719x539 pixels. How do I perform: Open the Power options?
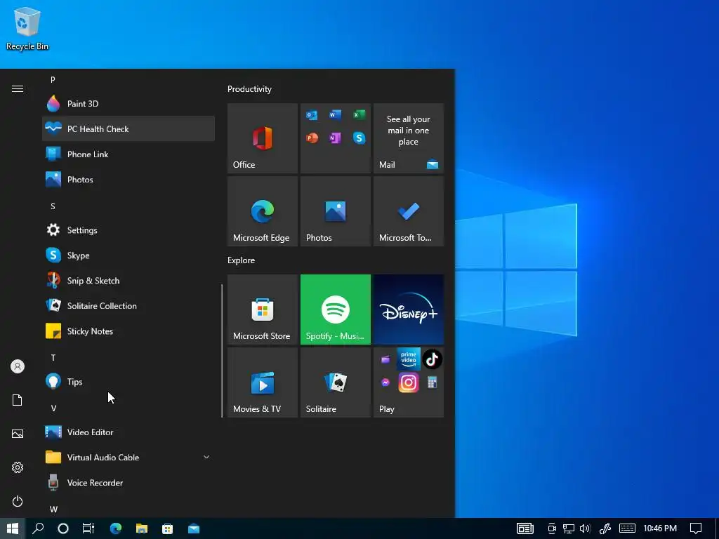coord(18,501)
